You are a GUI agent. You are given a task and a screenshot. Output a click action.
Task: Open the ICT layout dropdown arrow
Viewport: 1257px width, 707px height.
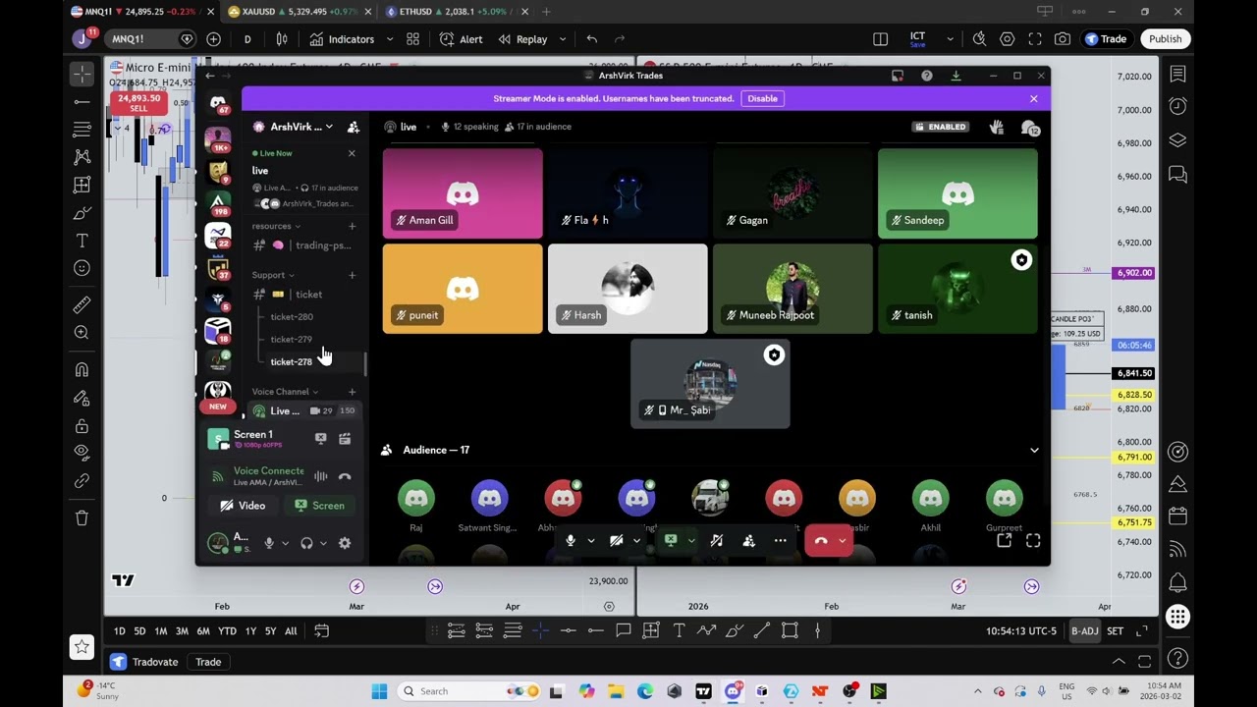pyautogui.click(x=950, y=39)
